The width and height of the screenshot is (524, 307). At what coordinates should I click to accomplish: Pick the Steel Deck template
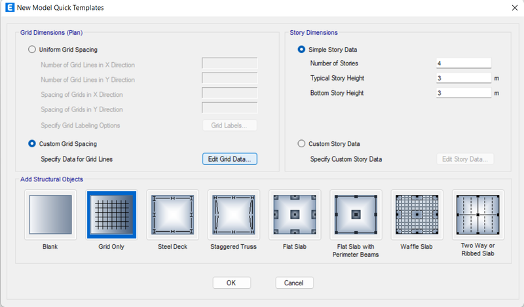coord(173,215)
